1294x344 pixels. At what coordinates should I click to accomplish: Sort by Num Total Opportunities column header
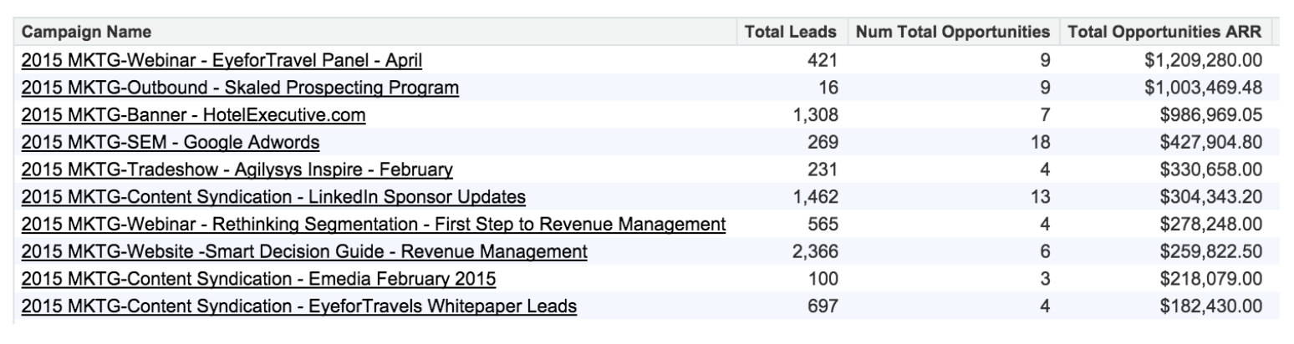(955, 33)
